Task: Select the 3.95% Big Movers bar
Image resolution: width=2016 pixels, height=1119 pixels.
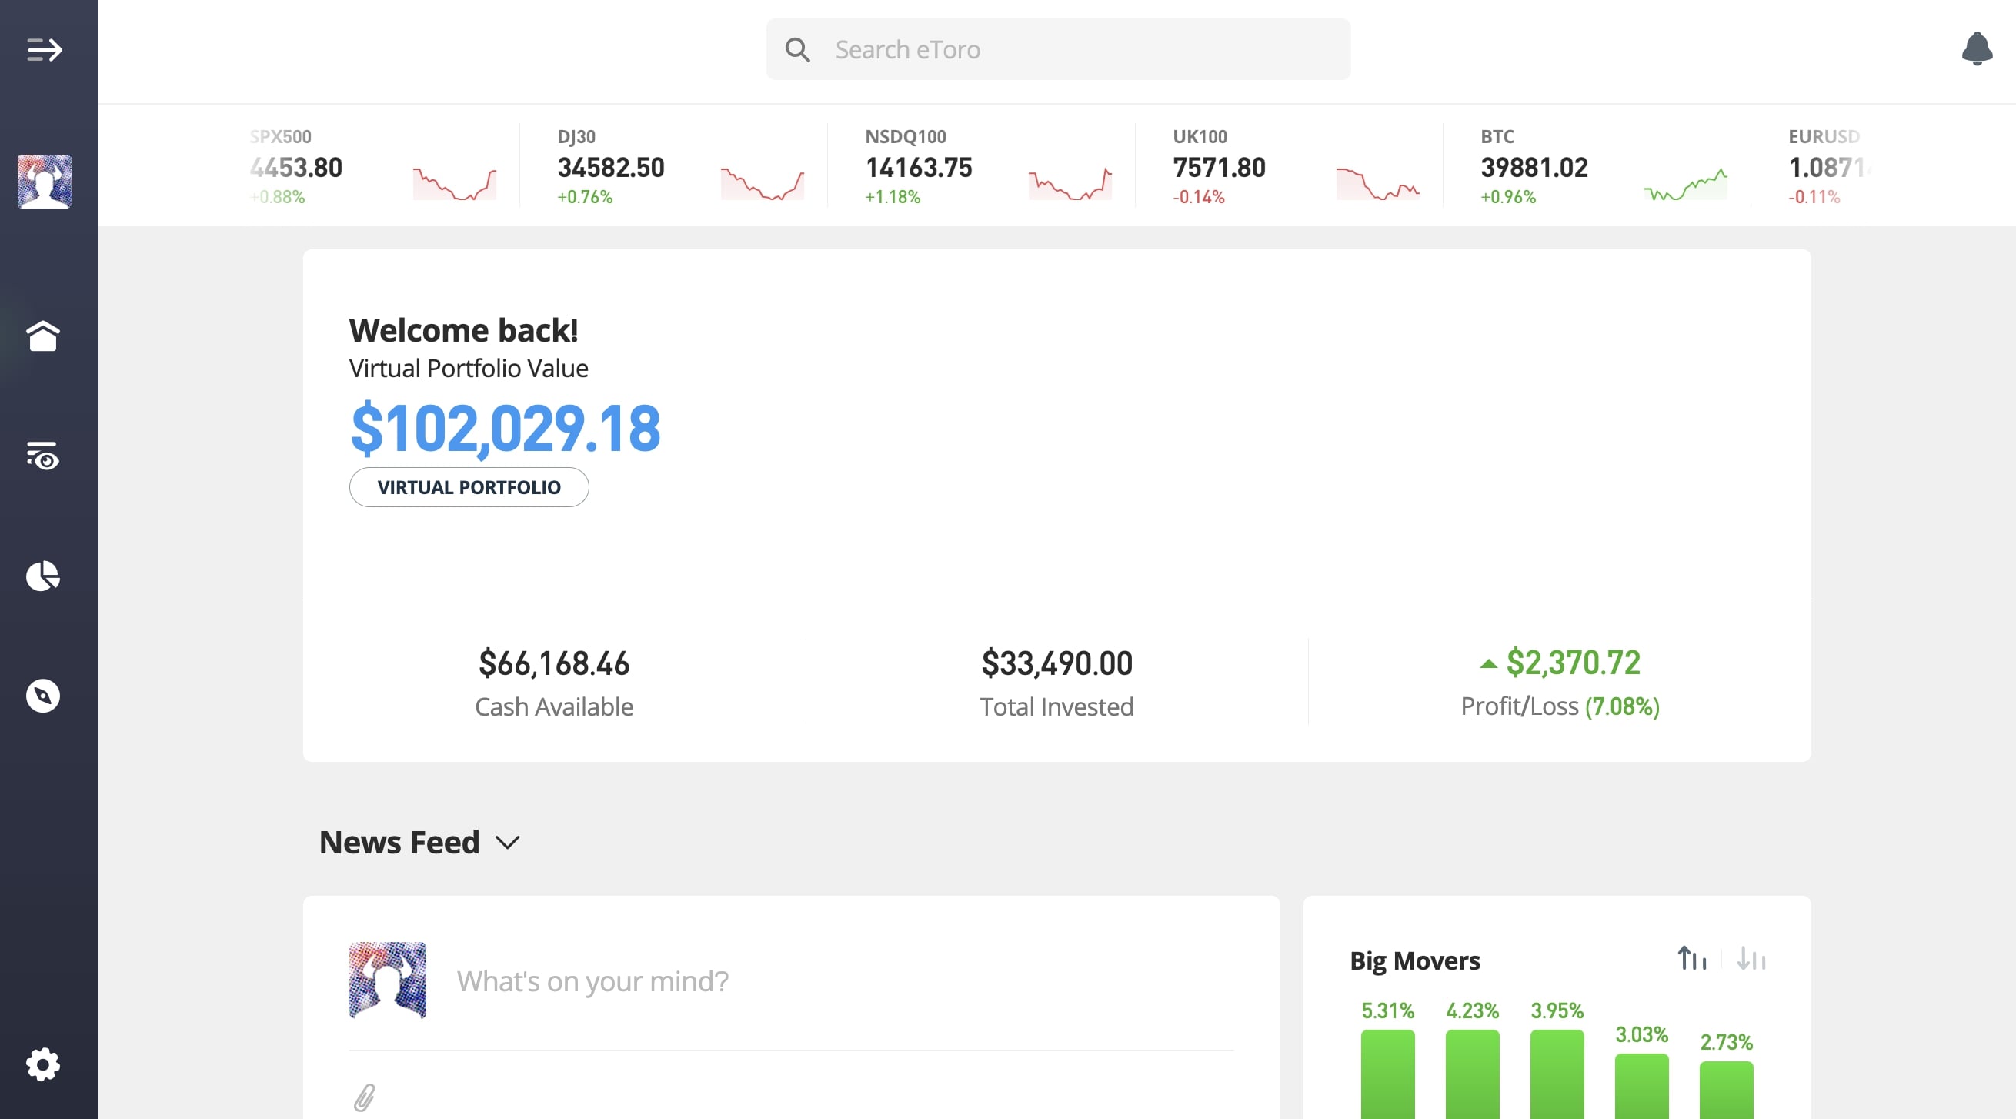Action: pos(1557,1074)
